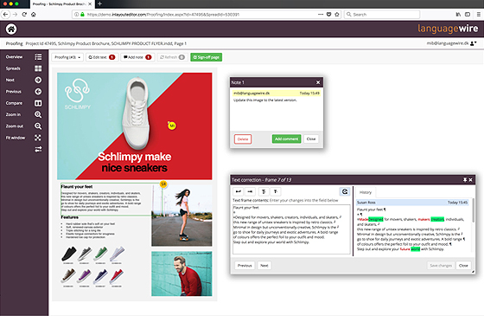The width and height of the screenshot is (484, 316).
Task: Click the browser back arrow
Action: 6,14
